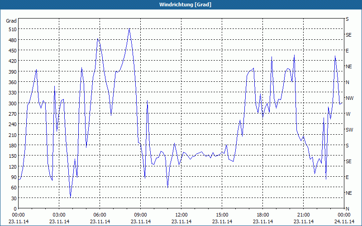Click the lowest dip of the blue line

(70, 198)
